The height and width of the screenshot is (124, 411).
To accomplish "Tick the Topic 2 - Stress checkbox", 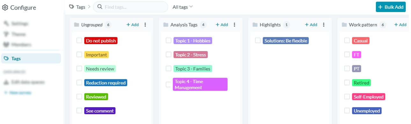I will (x=168, y=55).
